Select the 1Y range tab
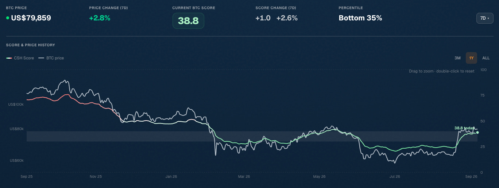Viewport: 499px width, 188px height. point(471,58)
